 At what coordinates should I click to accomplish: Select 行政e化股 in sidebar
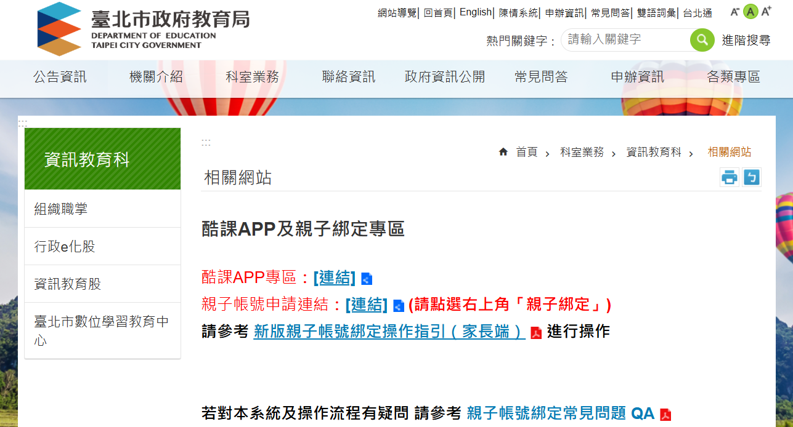click(x=102, y=246)
